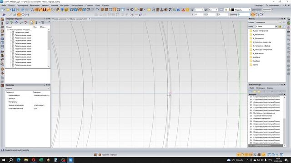Viewport: 291px width, 163px height.
Task: Click the trash icon in structure panel
Action: coord(43,23)
